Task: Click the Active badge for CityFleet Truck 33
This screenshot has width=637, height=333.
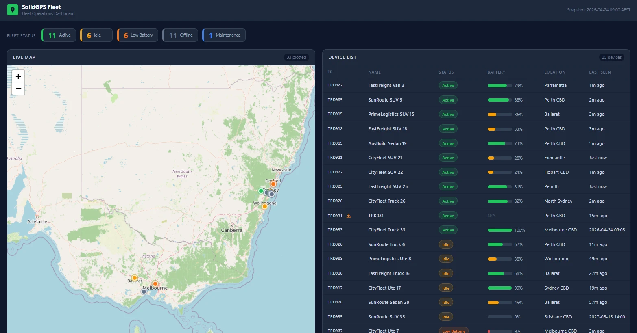Action: [448, 230]
